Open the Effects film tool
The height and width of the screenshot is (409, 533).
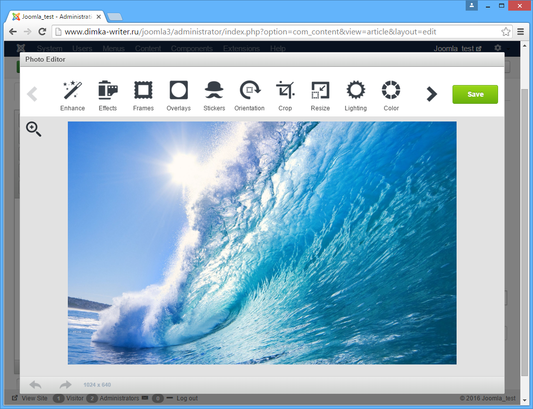coord(108,95)
